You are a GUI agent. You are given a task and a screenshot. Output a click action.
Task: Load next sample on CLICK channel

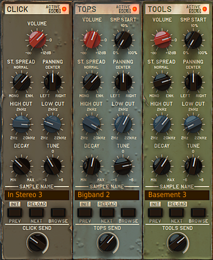coord(36,212)
